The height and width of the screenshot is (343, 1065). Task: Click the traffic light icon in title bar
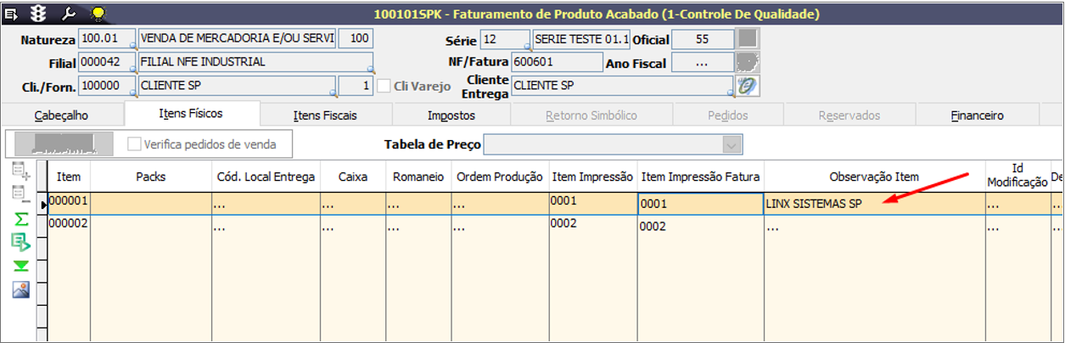(x=39, y=14)
